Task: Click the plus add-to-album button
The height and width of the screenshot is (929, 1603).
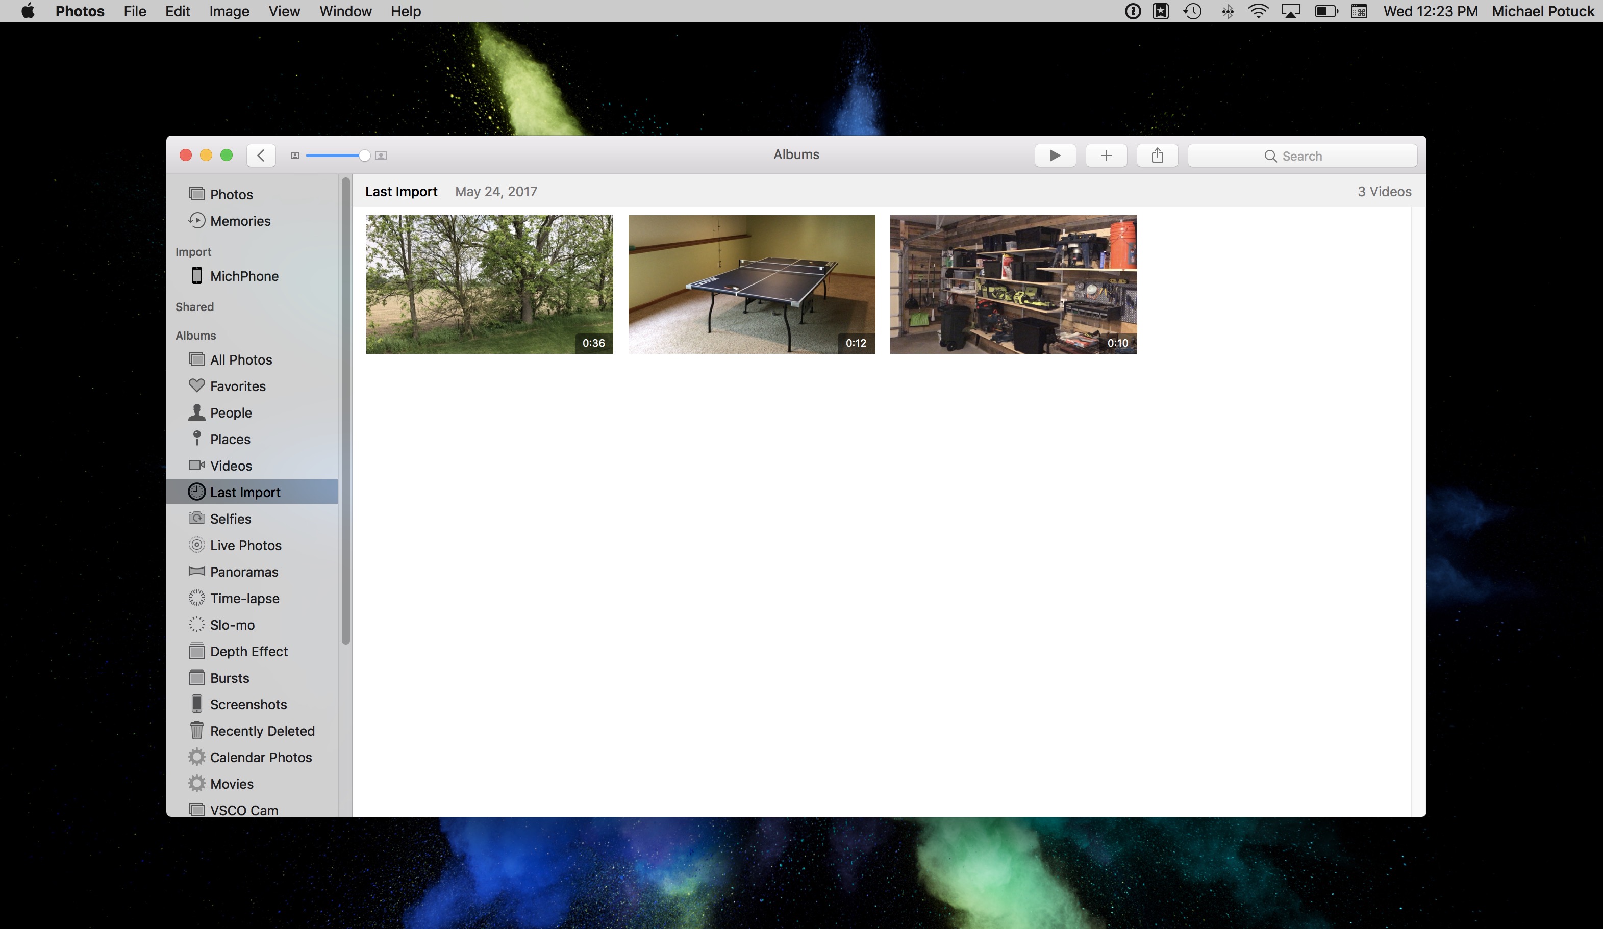Action: tap(1106, 155)
